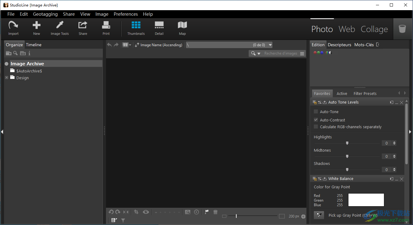Screen dimensions: 413x225
Task: Click the trash icon below the image area
Action: coord(215,212)
